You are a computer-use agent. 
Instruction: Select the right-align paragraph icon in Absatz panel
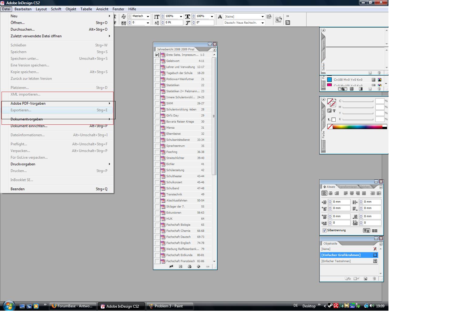click(x=337, y=193)
